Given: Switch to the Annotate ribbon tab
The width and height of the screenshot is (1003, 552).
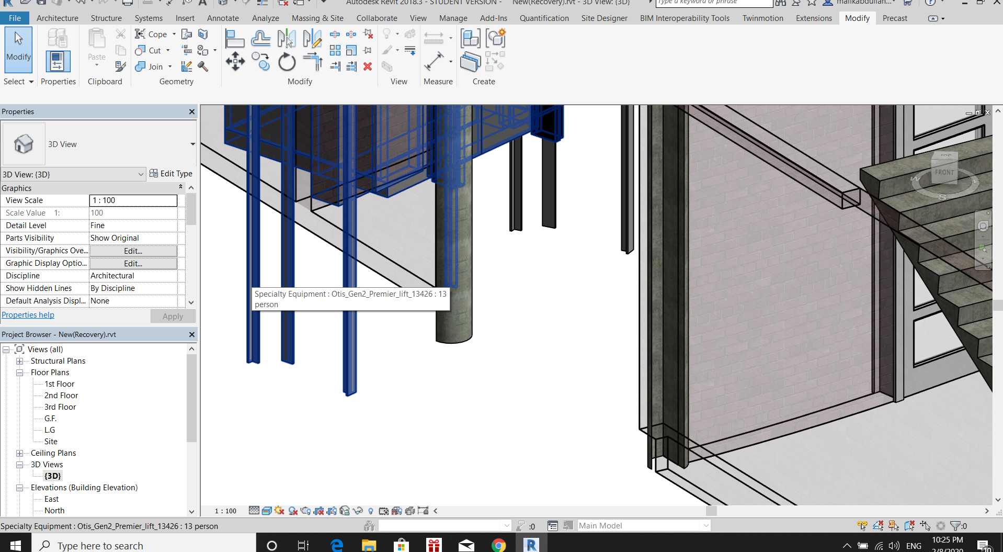Looking at the screenshot, I should click(x=223, y=18).
